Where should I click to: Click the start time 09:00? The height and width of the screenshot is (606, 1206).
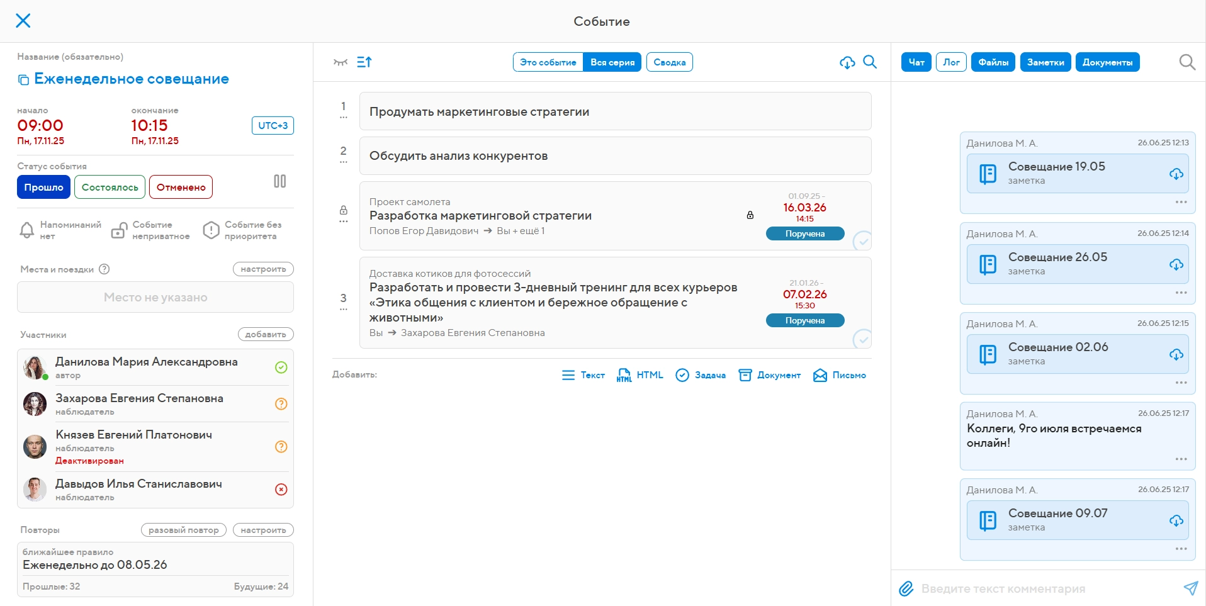point(40,125)
